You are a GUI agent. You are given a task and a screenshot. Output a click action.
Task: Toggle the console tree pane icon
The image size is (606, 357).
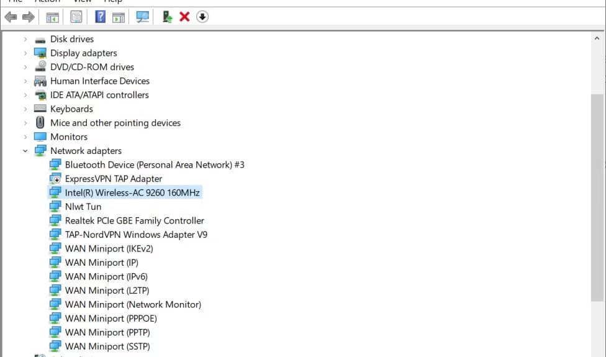pos(53,17)
